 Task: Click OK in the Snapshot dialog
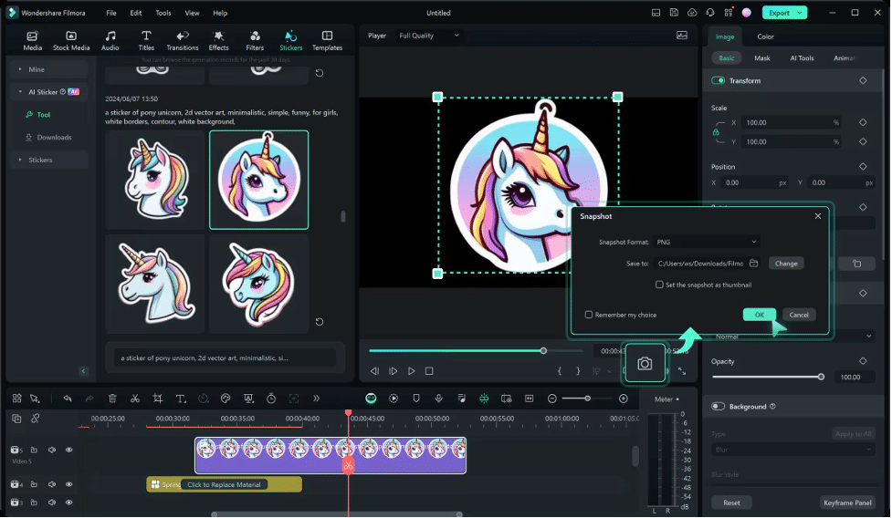tap(759, 315)
